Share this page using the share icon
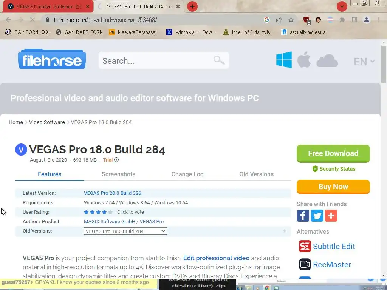The image size is (387, 290). coord(279,20)
